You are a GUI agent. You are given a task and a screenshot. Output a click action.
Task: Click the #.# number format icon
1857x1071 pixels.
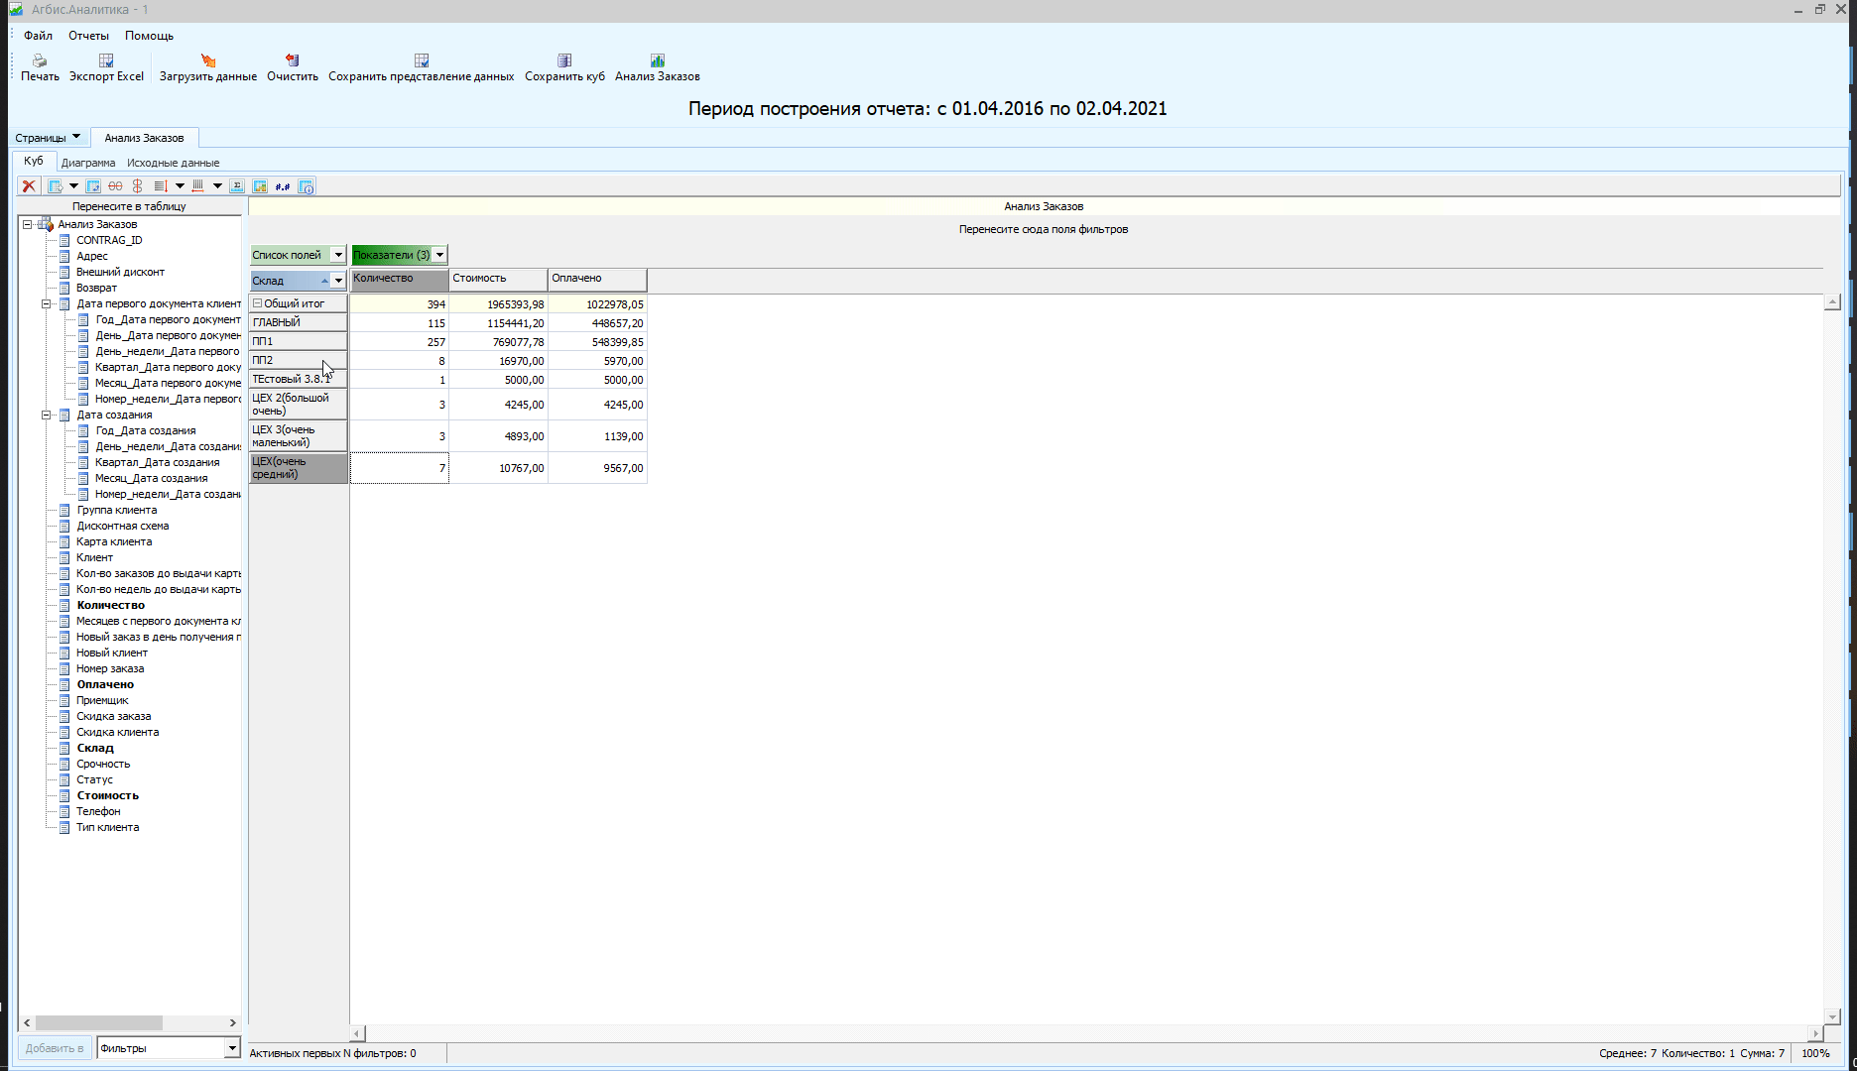[283, 186]
